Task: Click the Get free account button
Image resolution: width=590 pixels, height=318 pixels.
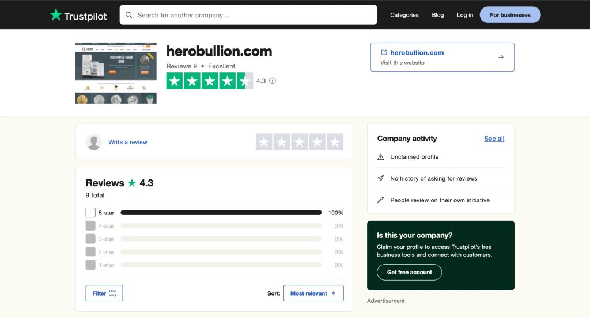Action: pyautogui.click(x=409, y=272)
